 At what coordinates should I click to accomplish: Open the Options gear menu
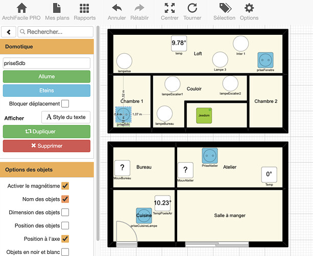click(249, 8)
